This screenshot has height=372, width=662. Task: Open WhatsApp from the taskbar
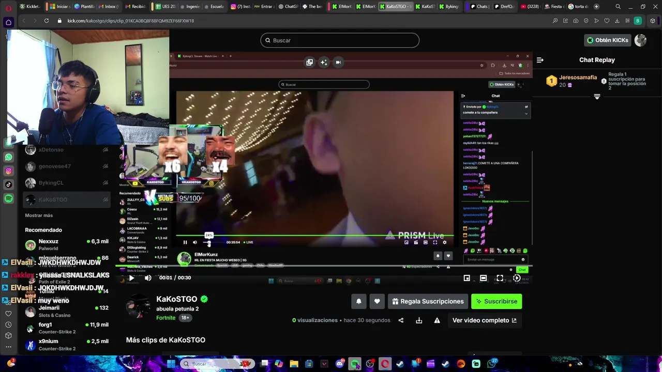(491, 364)
